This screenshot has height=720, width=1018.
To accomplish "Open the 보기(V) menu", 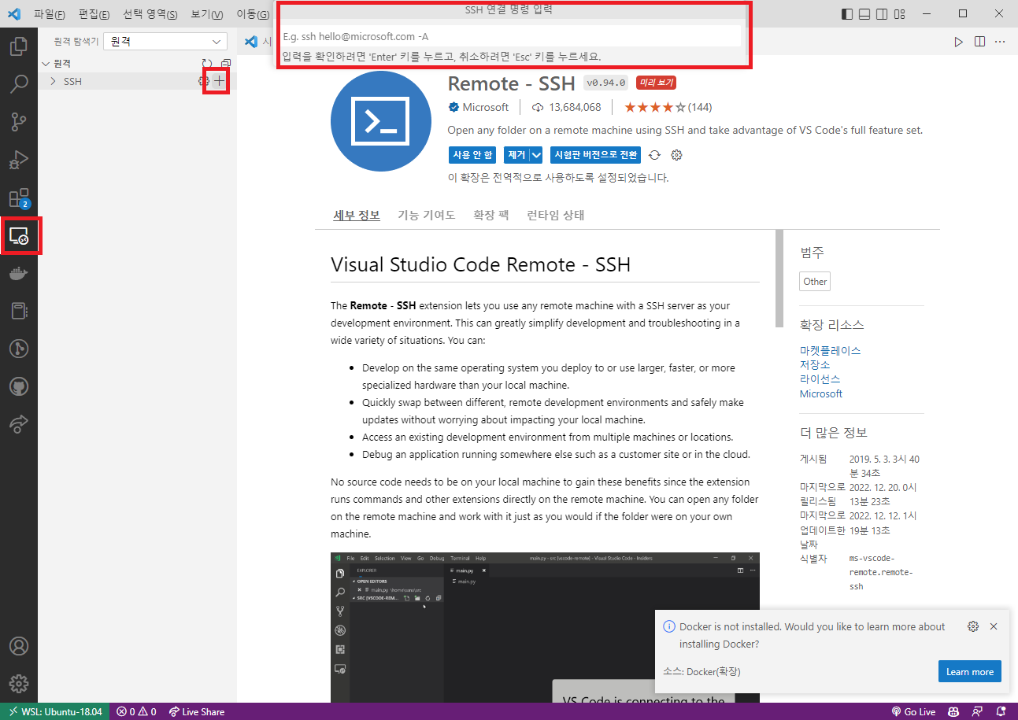I will (x=207, y=14).
